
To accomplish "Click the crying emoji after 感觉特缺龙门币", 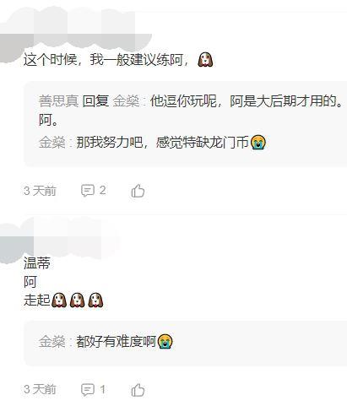I will (x=258, y=142).
